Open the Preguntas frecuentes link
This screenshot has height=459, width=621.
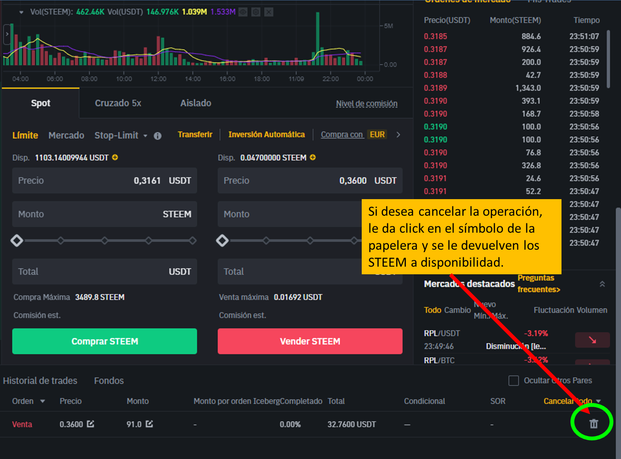tap(539, 284)
